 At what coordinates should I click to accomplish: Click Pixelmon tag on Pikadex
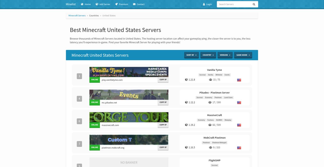pyautogui.click(x=218, y=98)
